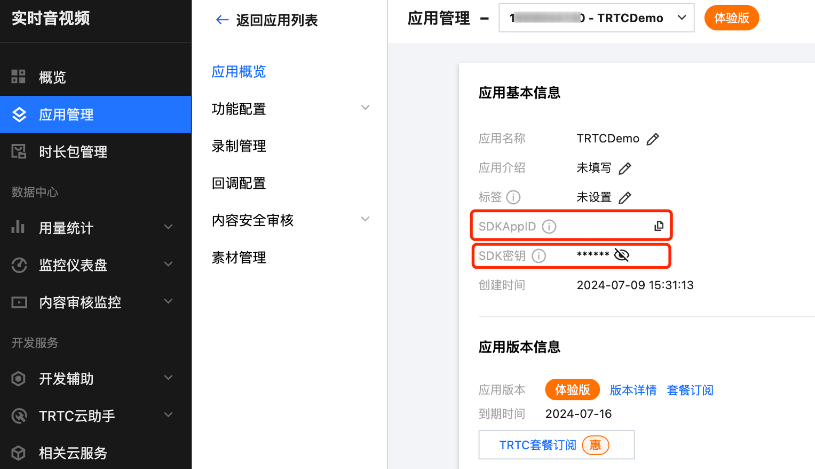
Task: Click the TRTC云助手 icon
Action: pyautogui.click(x=19, y=416)
